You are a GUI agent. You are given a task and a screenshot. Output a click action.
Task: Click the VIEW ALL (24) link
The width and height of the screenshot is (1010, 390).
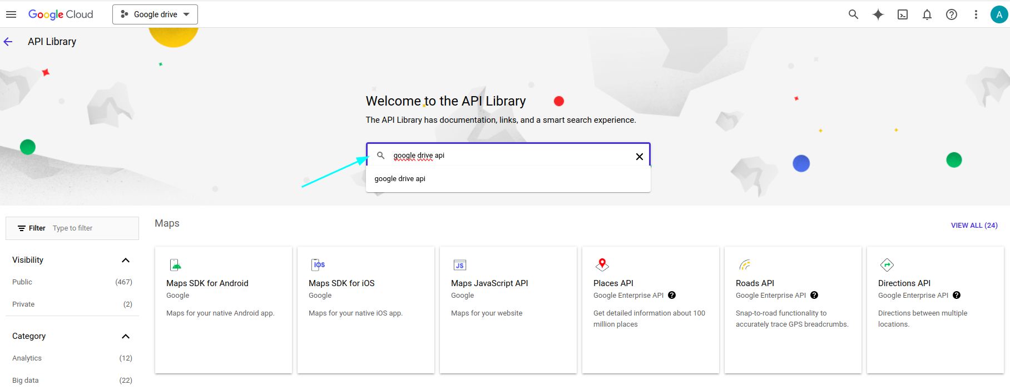click(x=974, y=226)
